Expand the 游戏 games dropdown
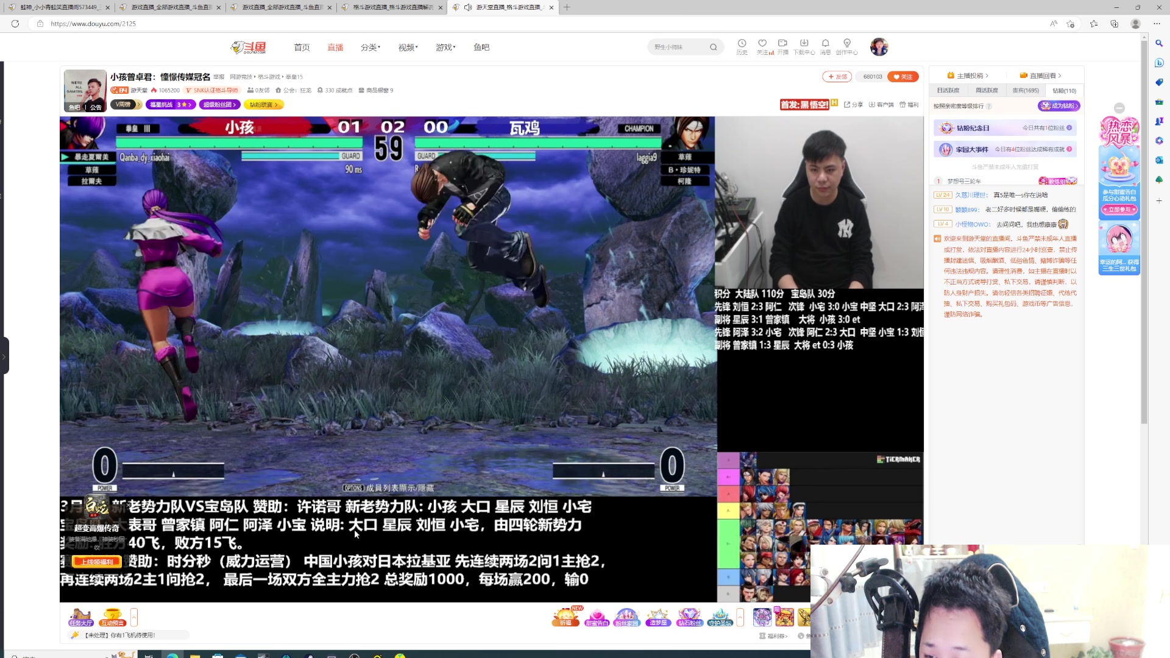Image resolution: width=1170 pixels, height=658 pixels. [445, 48]
